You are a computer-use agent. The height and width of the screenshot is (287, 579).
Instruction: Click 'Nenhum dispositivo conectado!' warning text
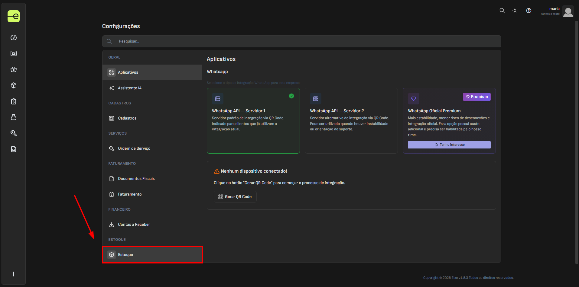pos(254,171)
